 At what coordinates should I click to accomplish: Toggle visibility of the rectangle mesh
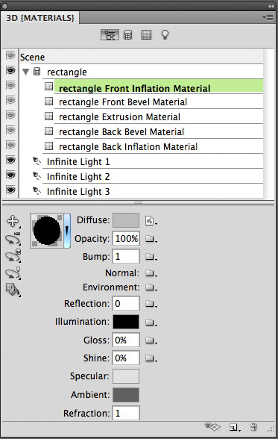(10, 70)
